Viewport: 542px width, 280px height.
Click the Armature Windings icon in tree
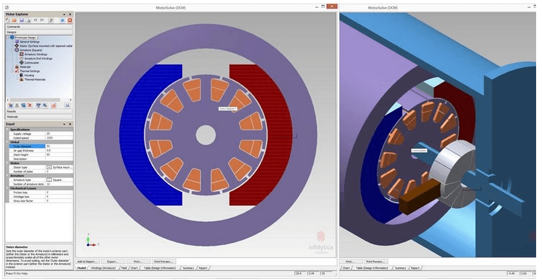[x=22, y=54]
